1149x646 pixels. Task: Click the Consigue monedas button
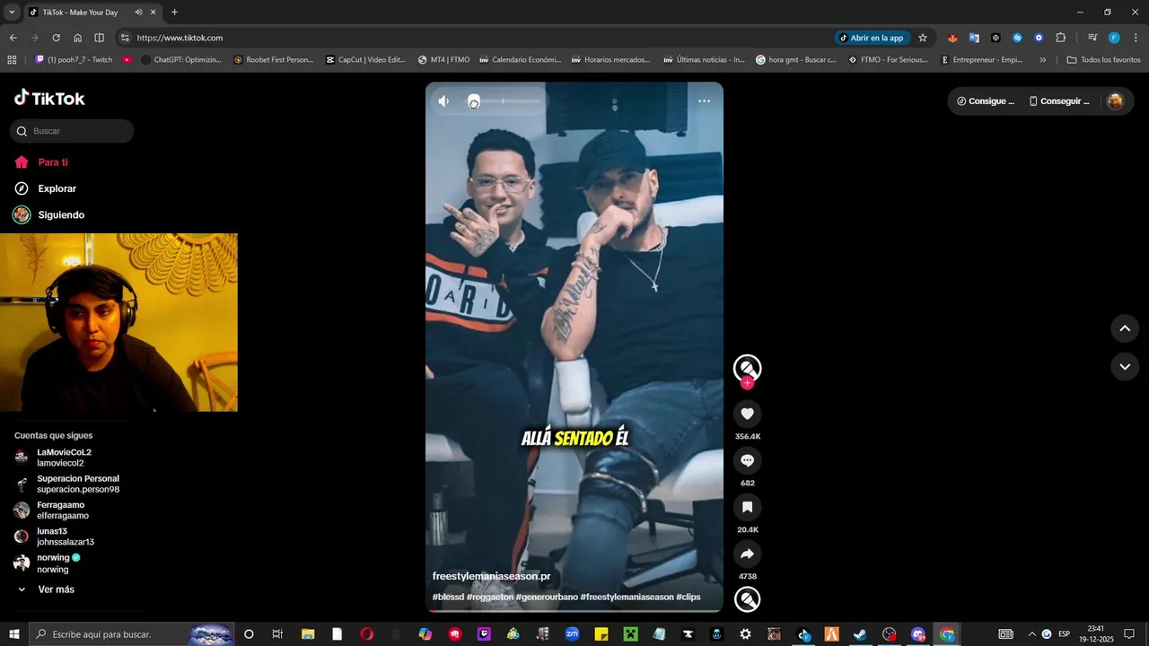coord(986,101)
